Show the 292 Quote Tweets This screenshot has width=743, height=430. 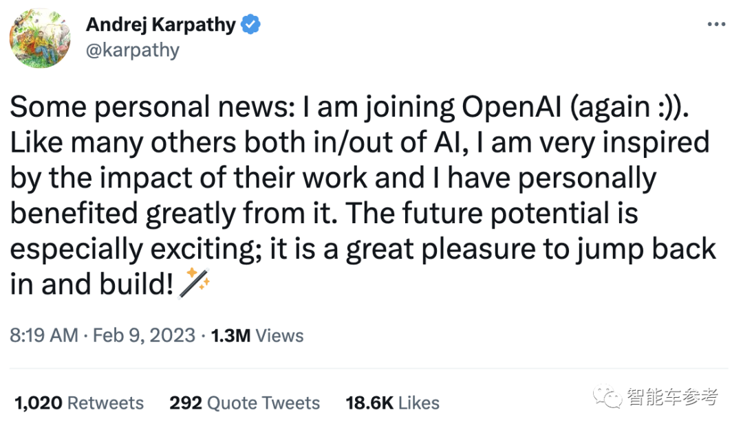click(x=244, y=403)
